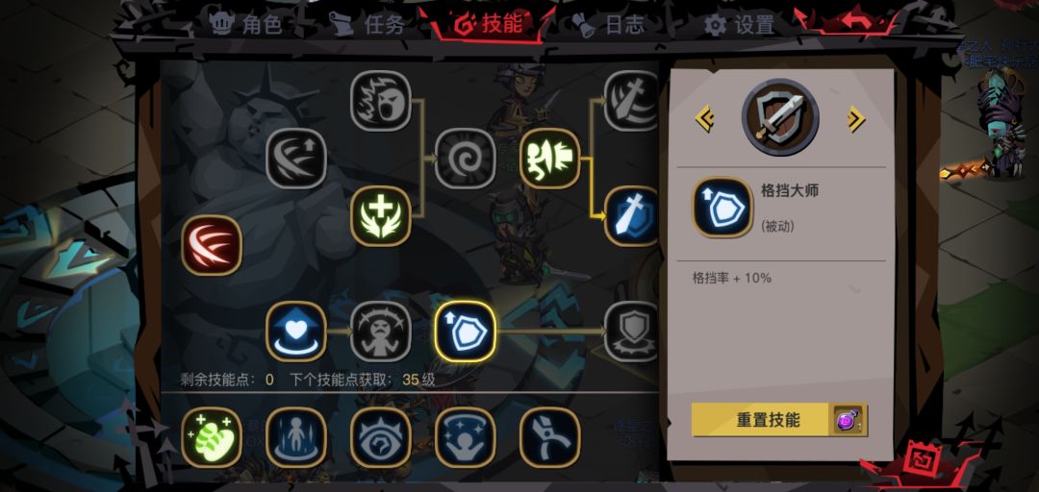Select the gray spiral whirlwind skill

coord(466,159)
